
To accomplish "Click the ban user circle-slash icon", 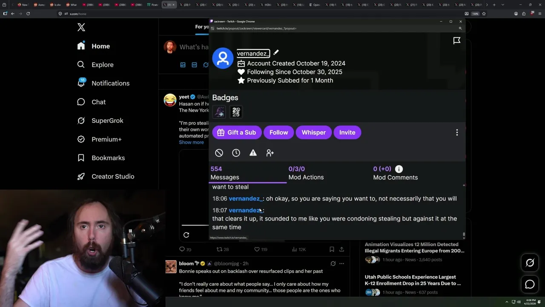I will tap(219, 153).
